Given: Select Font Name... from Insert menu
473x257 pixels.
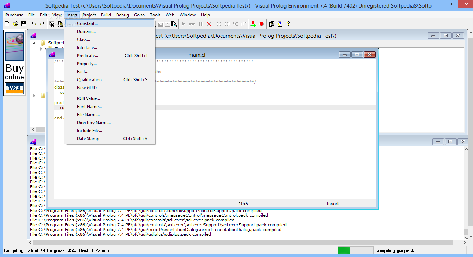Looking at the screenshot, I should click(110, 107).
